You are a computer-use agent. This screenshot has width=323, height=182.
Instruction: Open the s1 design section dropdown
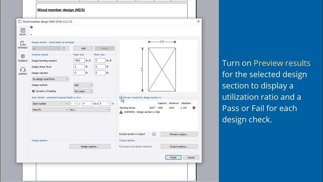coord(46,48)
